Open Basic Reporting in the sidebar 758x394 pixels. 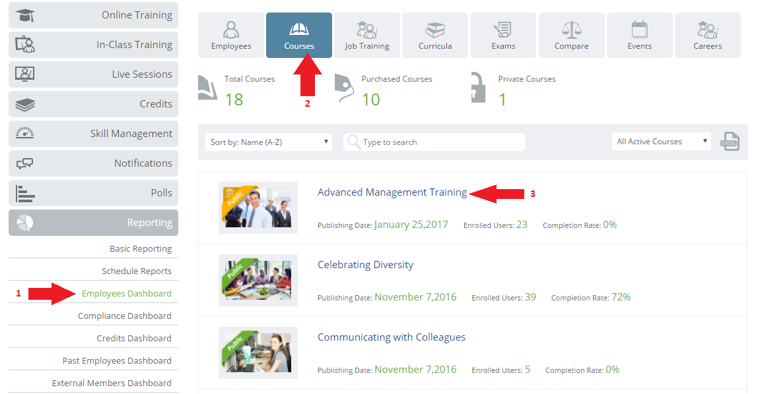click(x=141, y=249)
